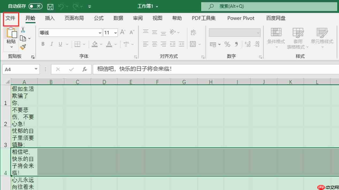
Task: Click the Insert Function fx button
Action: click(x=85, y=69)
